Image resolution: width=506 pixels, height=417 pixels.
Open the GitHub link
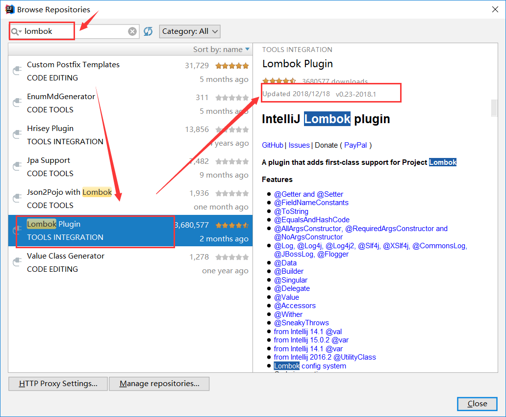click(272, 145)
